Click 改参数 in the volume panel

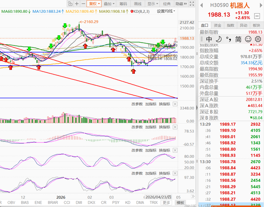tap(137, 104)
